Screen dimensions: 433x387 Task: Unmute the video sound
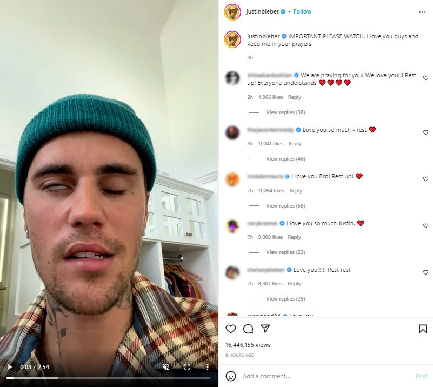point(166,367)
